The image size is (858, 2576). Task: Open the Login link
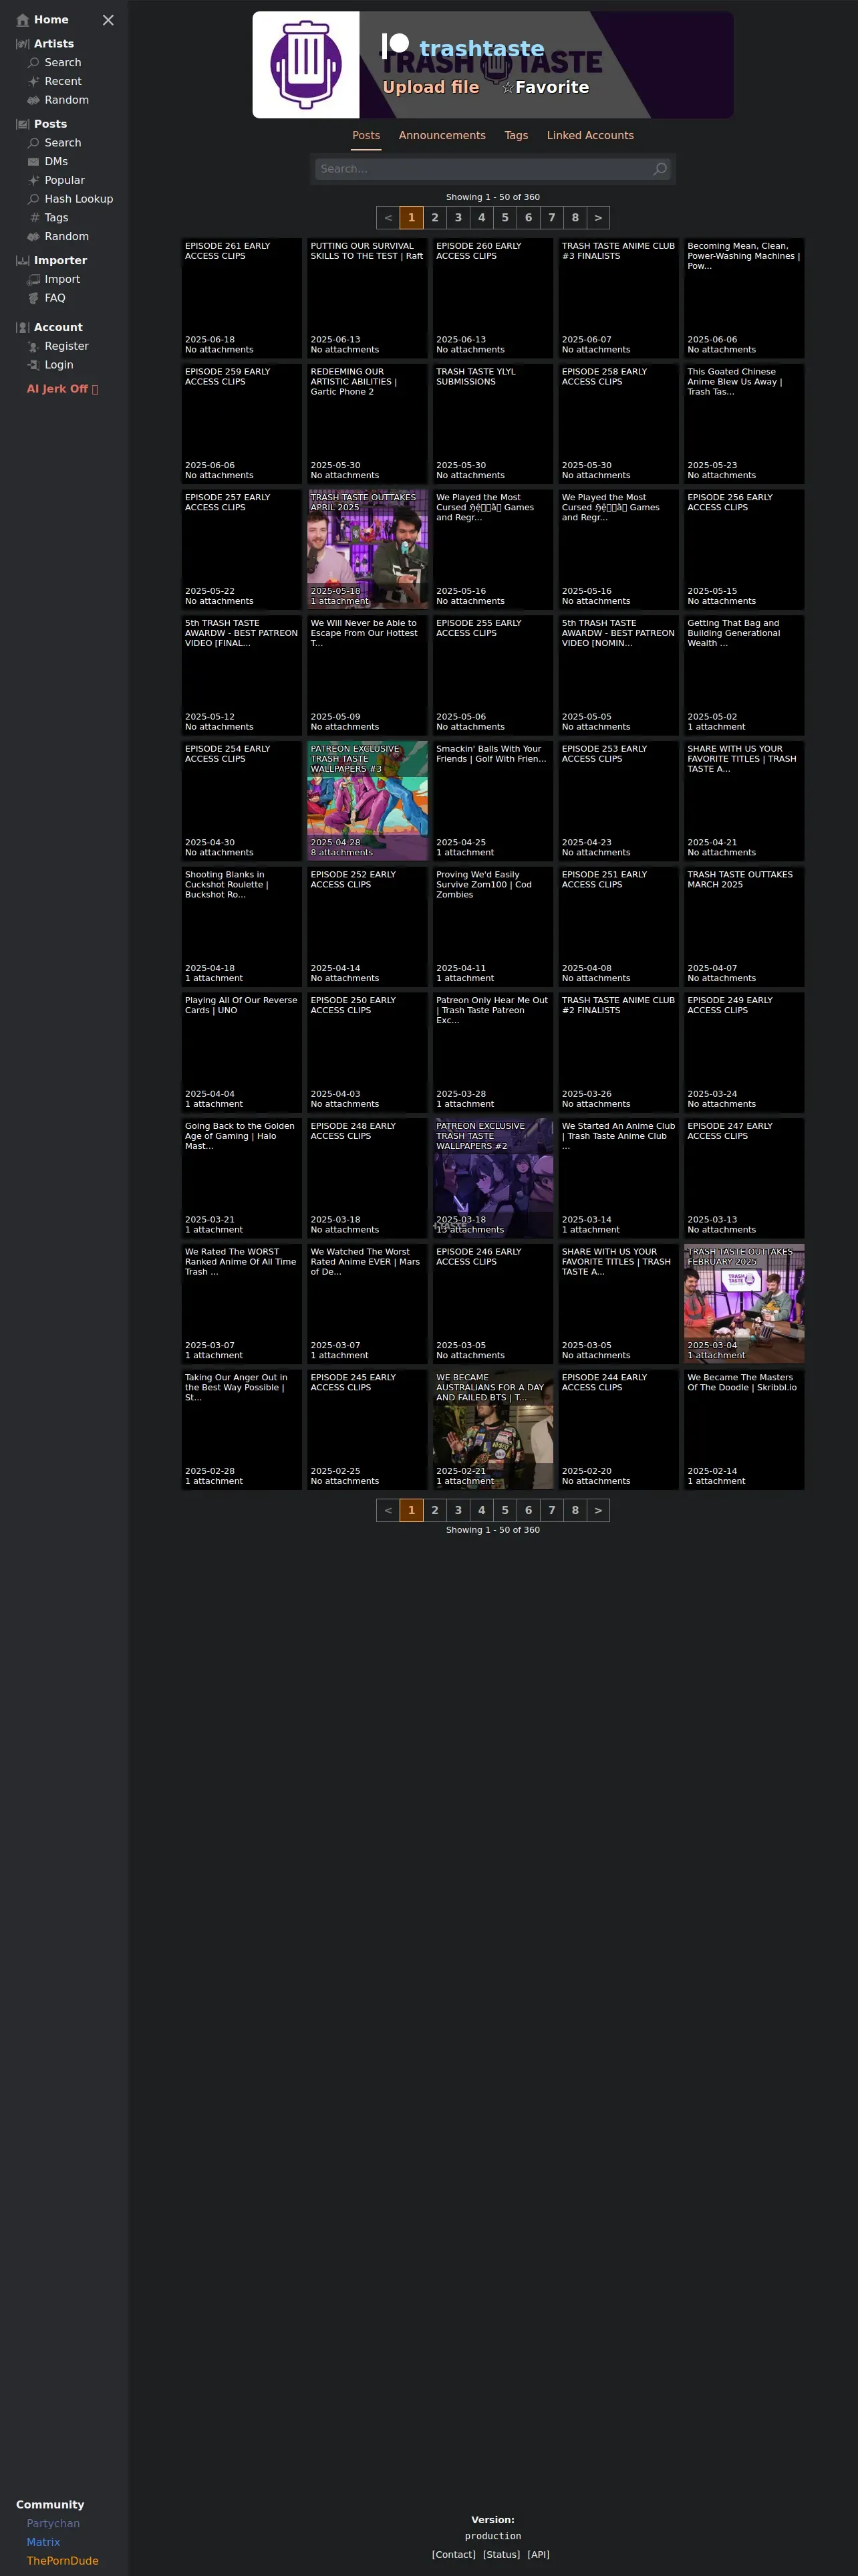pyautogui.click(x=59, y=365)
